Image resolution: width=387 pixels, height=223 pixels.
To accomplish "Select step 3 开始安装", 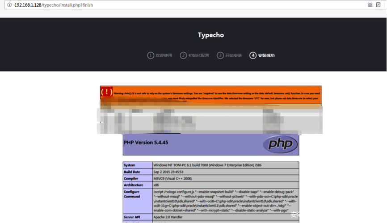I will point(229,55).
